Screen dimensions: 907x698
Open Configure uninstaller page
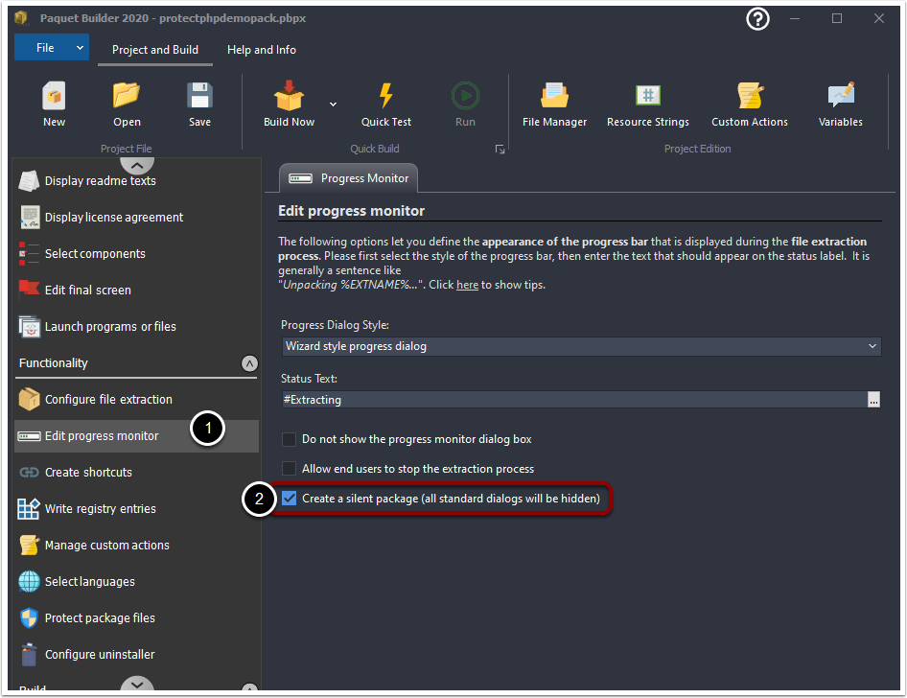pyautogui.click(x=136, y=655)
